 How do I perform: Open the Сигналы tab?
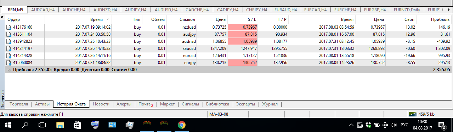point(190,104)
